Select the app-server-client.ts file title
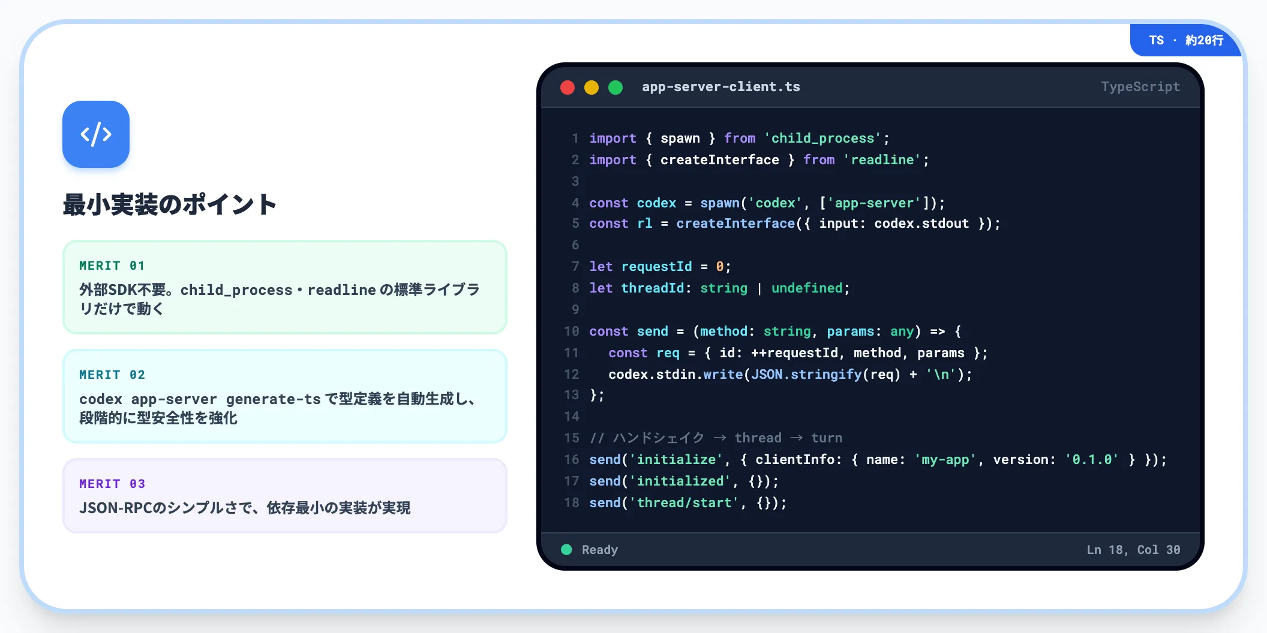This screenshot has width=1267, height=633. tap(720, 87)
